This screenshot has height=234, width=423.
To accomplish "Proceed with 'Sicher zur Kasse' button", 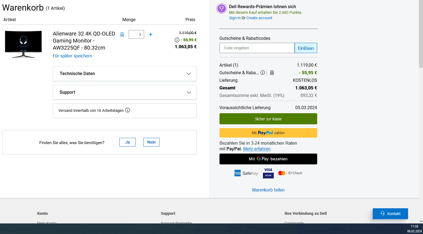I will 268,119.
